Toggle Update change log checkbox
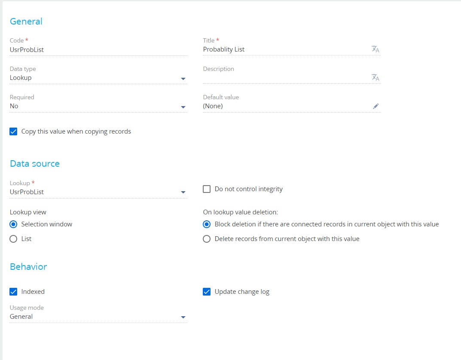The width and height of the screenshot is (461, 360). coord(207,292)
